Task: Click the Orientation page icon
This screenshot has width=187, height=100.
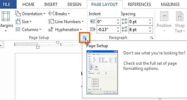Action: pos(18,13)
